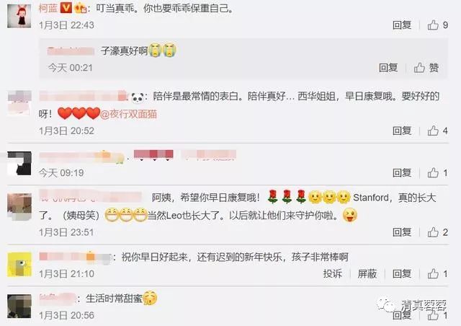Click 柯蓝's verified V badge

click(66, 8)
